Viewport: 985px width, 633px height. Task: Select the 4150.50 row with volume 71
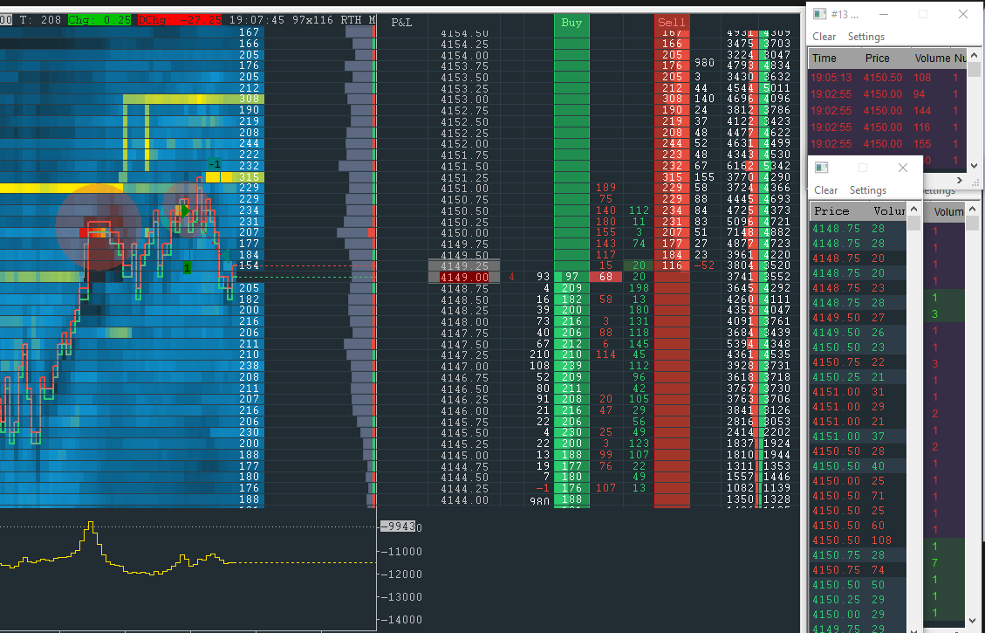point(858,496)
